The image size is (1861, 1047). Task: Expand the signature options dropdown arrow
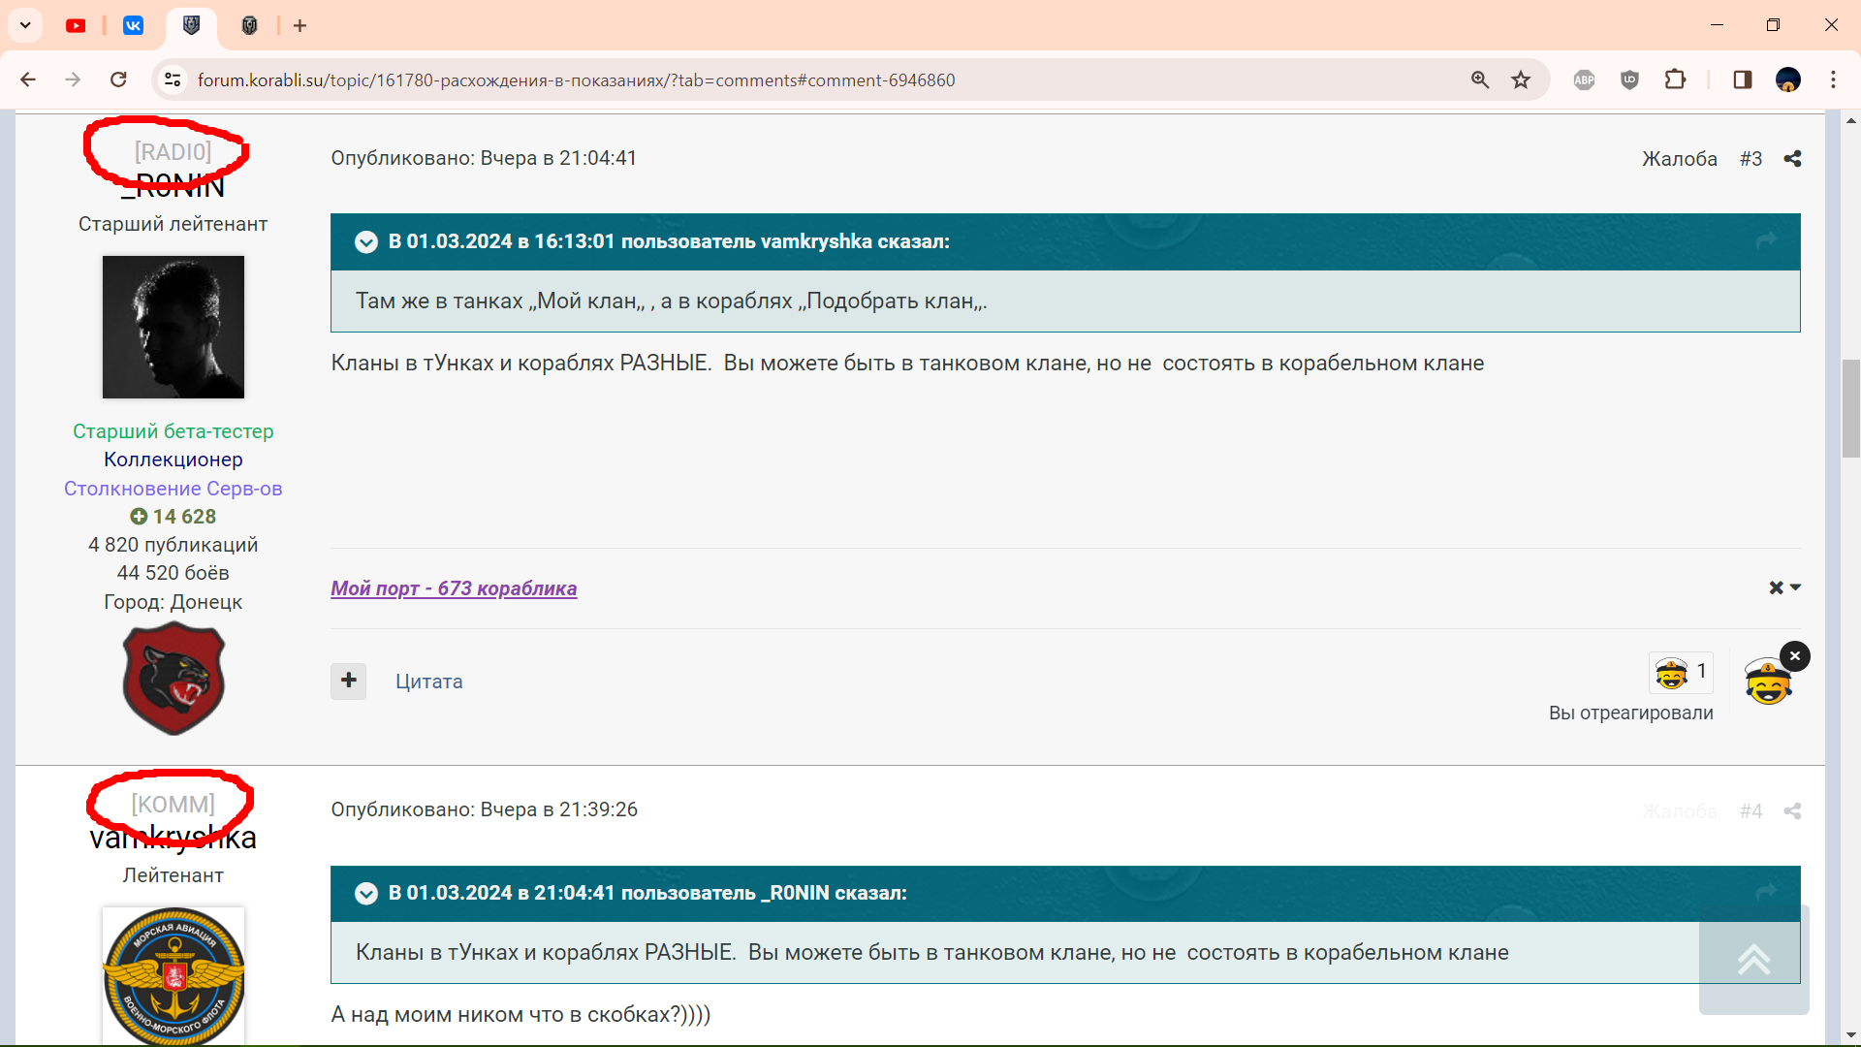[x=1795, y=587]
